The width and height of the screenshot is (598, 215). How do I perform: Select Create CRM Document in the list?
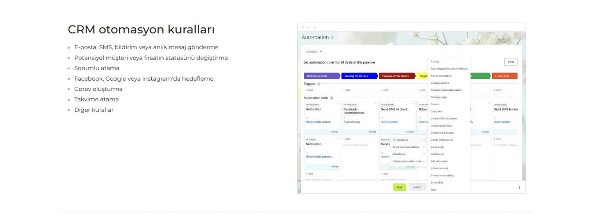(x=444, y=118)
